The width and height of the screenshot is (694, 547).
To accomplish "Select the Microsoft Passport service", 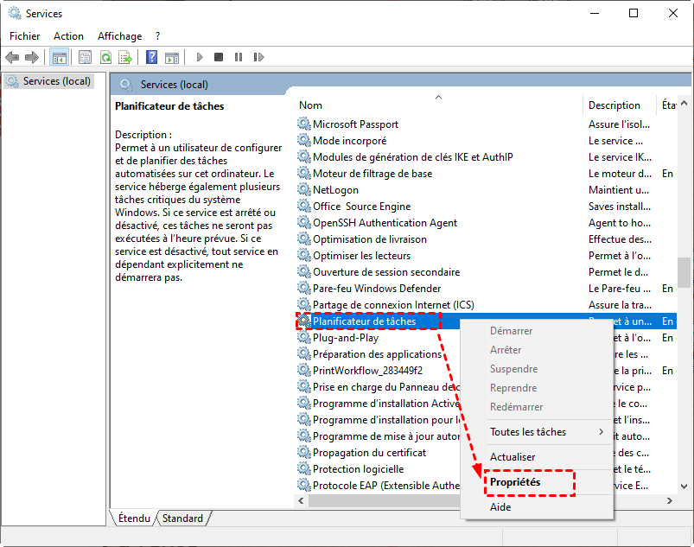I will coord(355,124).
